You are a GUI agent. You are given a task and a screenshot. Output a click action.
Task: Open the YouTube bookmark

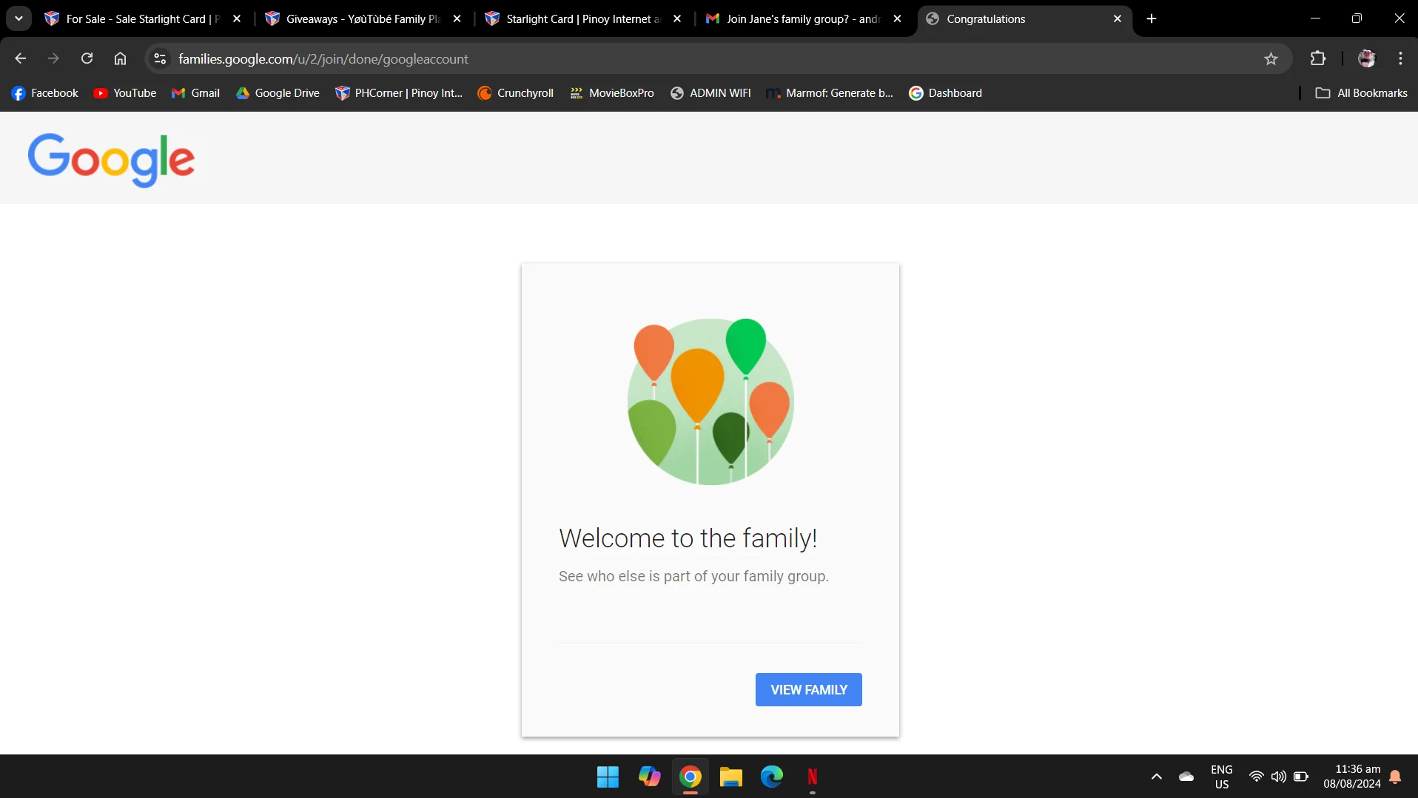[125, 92]
